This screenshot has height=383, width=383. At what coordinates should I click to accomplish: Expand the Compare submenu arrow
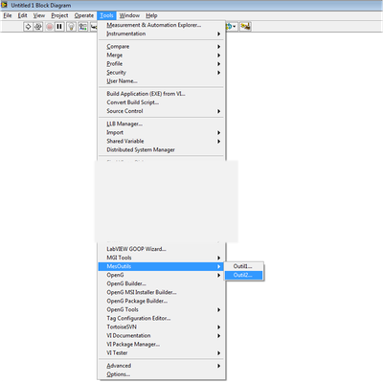tap(218, 47)
